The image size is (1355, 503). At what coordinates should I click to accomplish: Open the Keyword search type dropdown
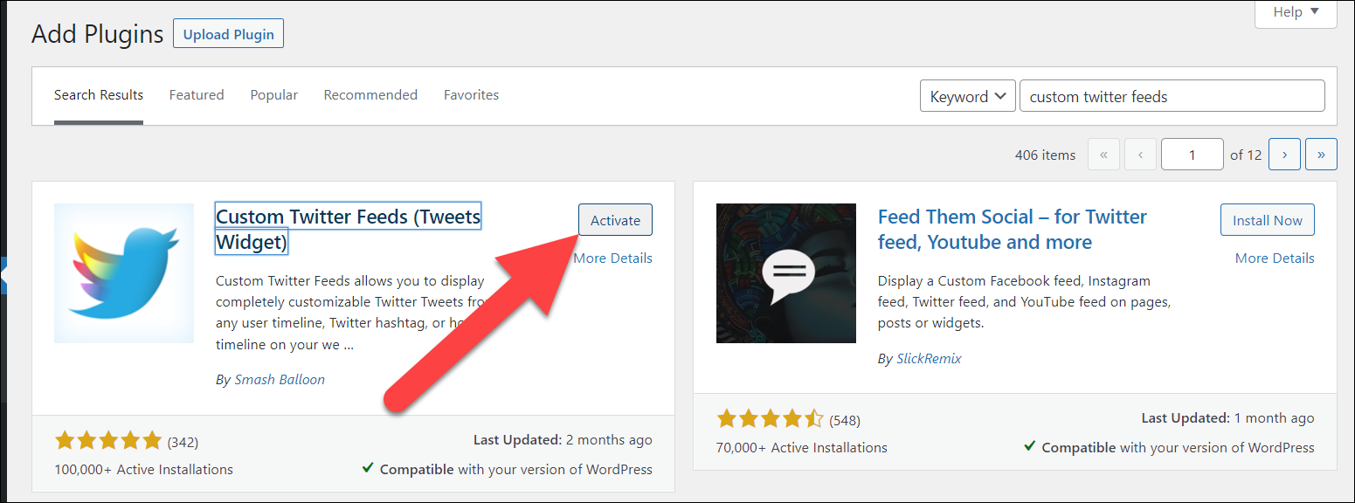coord(968,96)
